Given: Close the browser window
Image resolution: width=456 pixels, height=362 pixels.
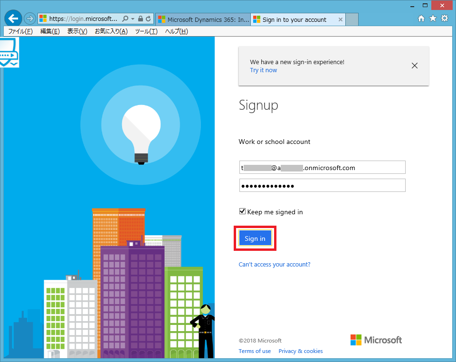Looking at the screenshot, I should tap(442, 6).
